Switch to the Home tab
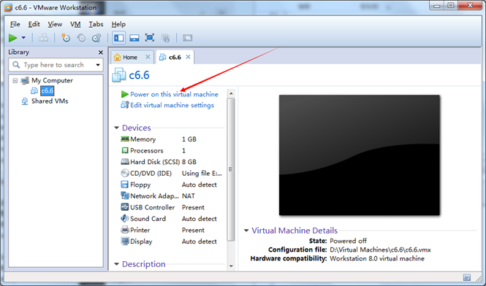This screenshot has width=486, height=286. [129, 57]
